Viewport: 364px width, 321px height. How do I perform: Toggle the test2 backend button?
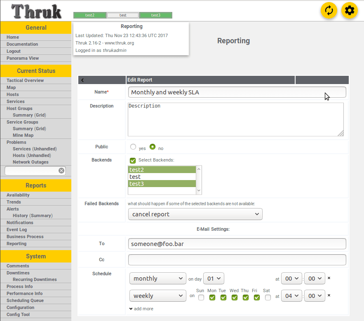90,15
